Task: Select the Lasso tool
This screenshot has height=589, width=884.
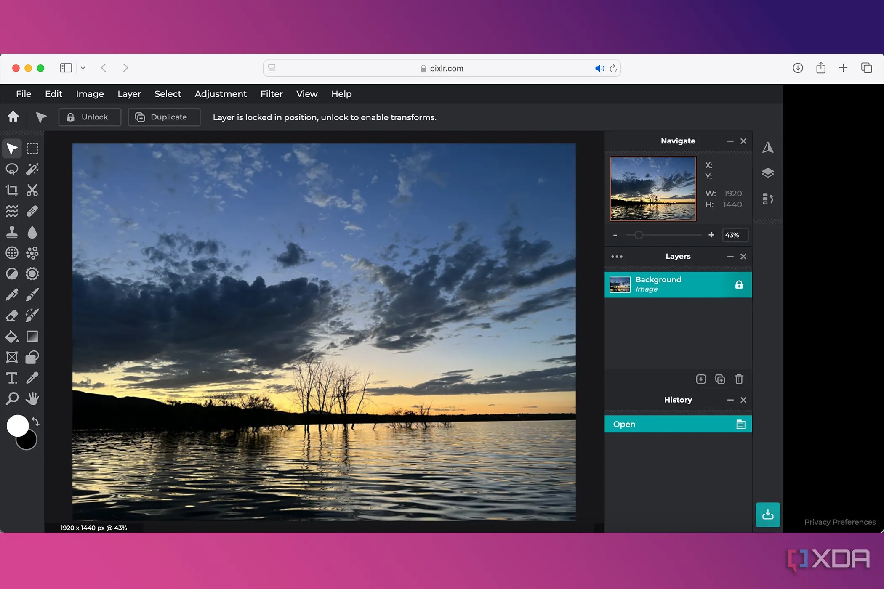Action: coord(12,169)
